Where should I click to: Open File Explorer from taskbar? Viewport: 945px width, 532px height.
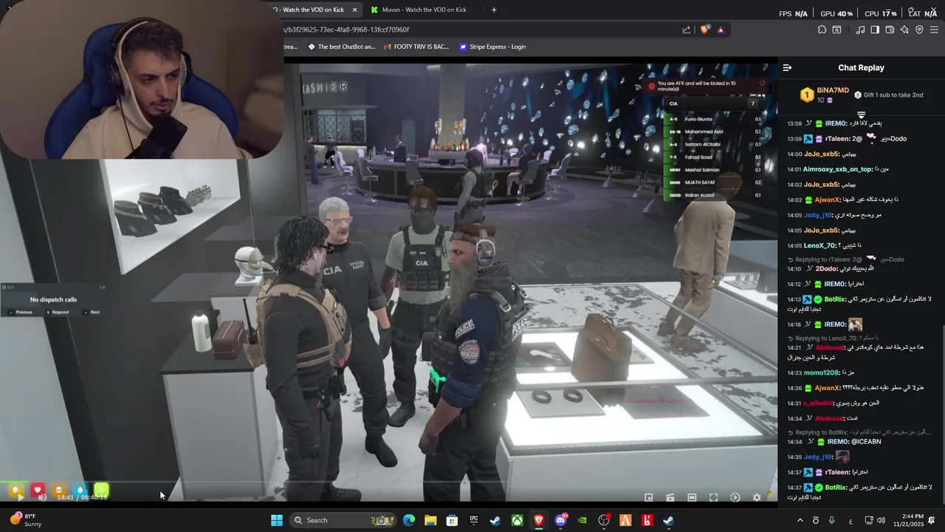(430, 520)
